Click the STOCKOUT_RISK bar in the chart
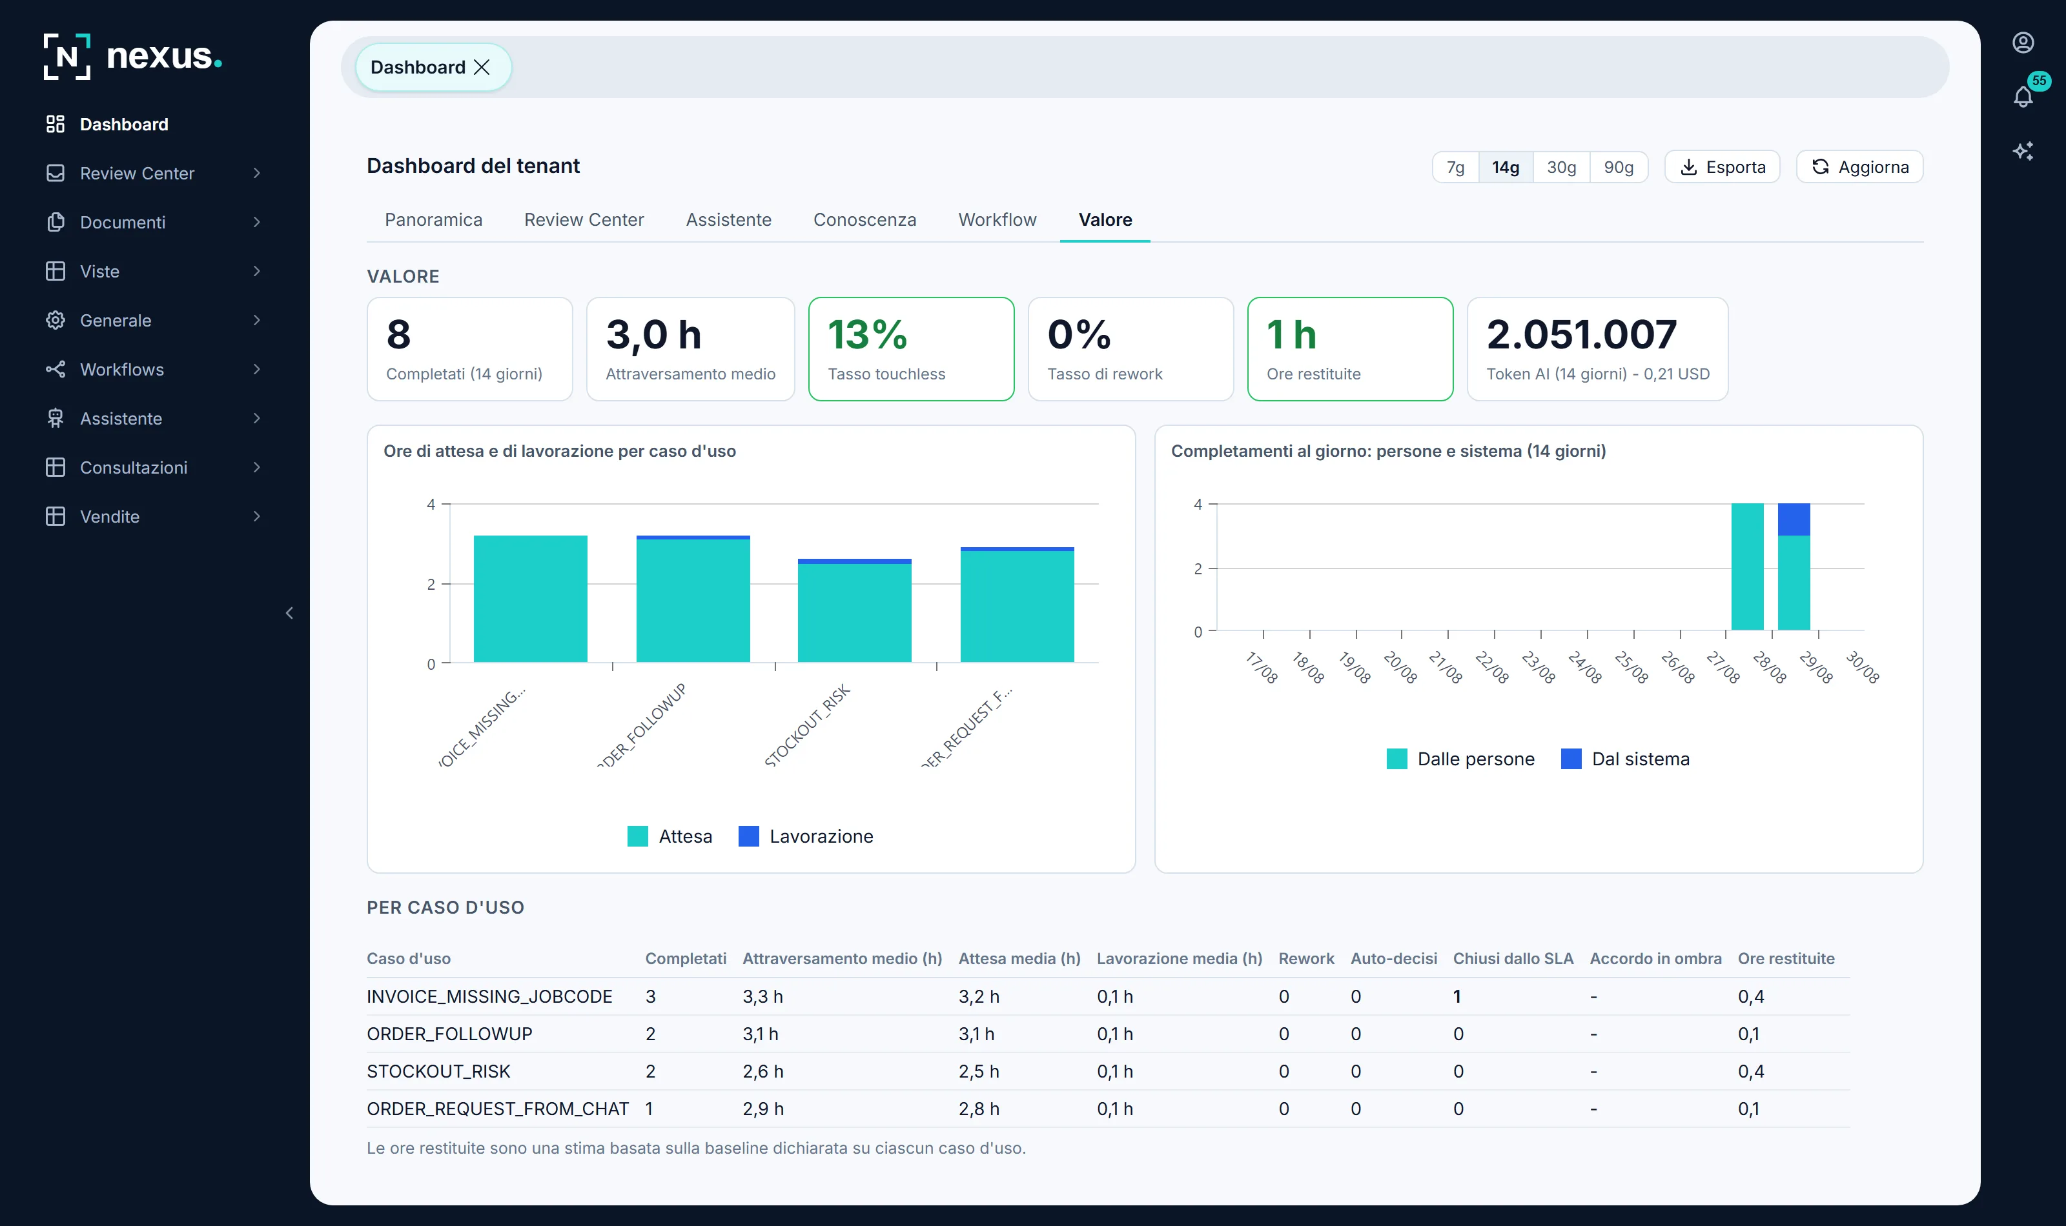Image resolution: width=2066 pixels, height=1226 pixels. coord(855,611)
